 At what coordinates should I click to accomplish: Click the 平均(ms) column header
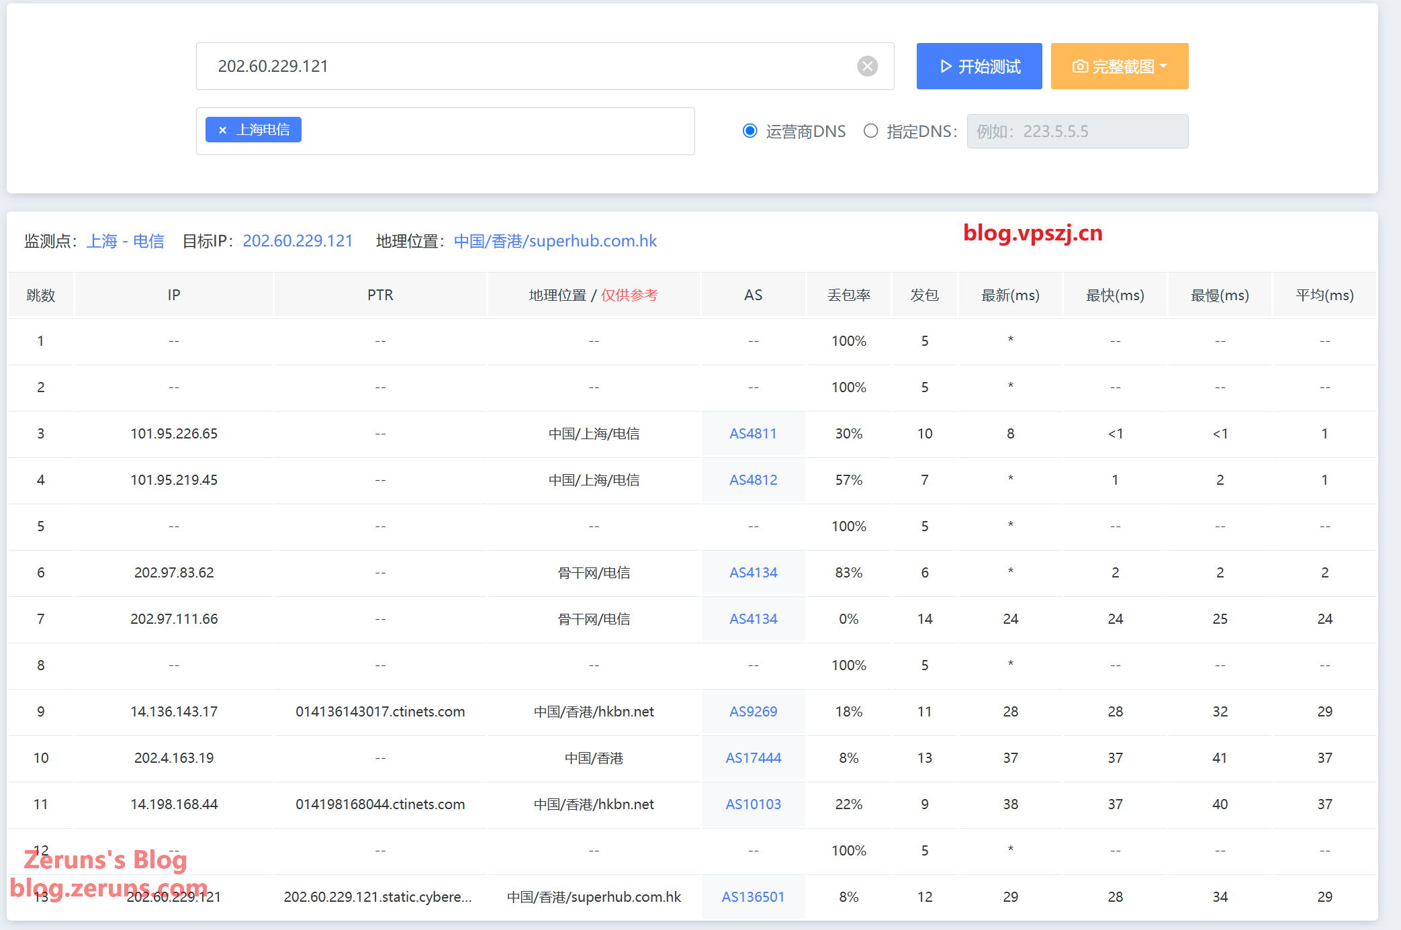(1324, 295)
